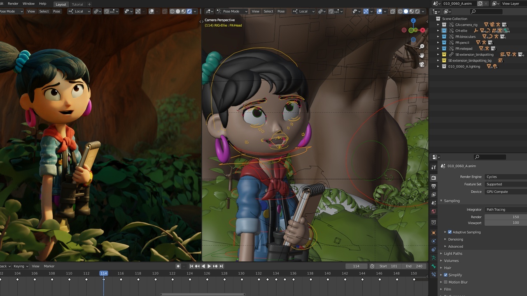Click the pan hand icon in viewport

coord(422,55)
